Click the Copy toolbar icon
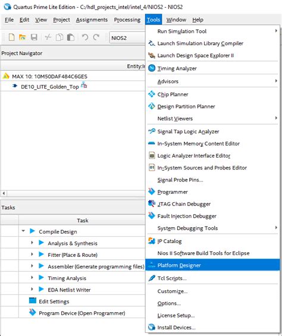 59,37
